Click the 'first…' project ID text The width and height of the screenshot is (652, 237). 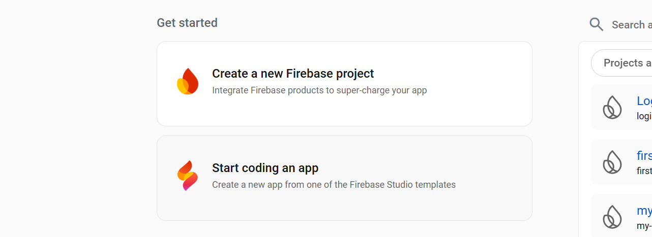(x=644, y=171)
